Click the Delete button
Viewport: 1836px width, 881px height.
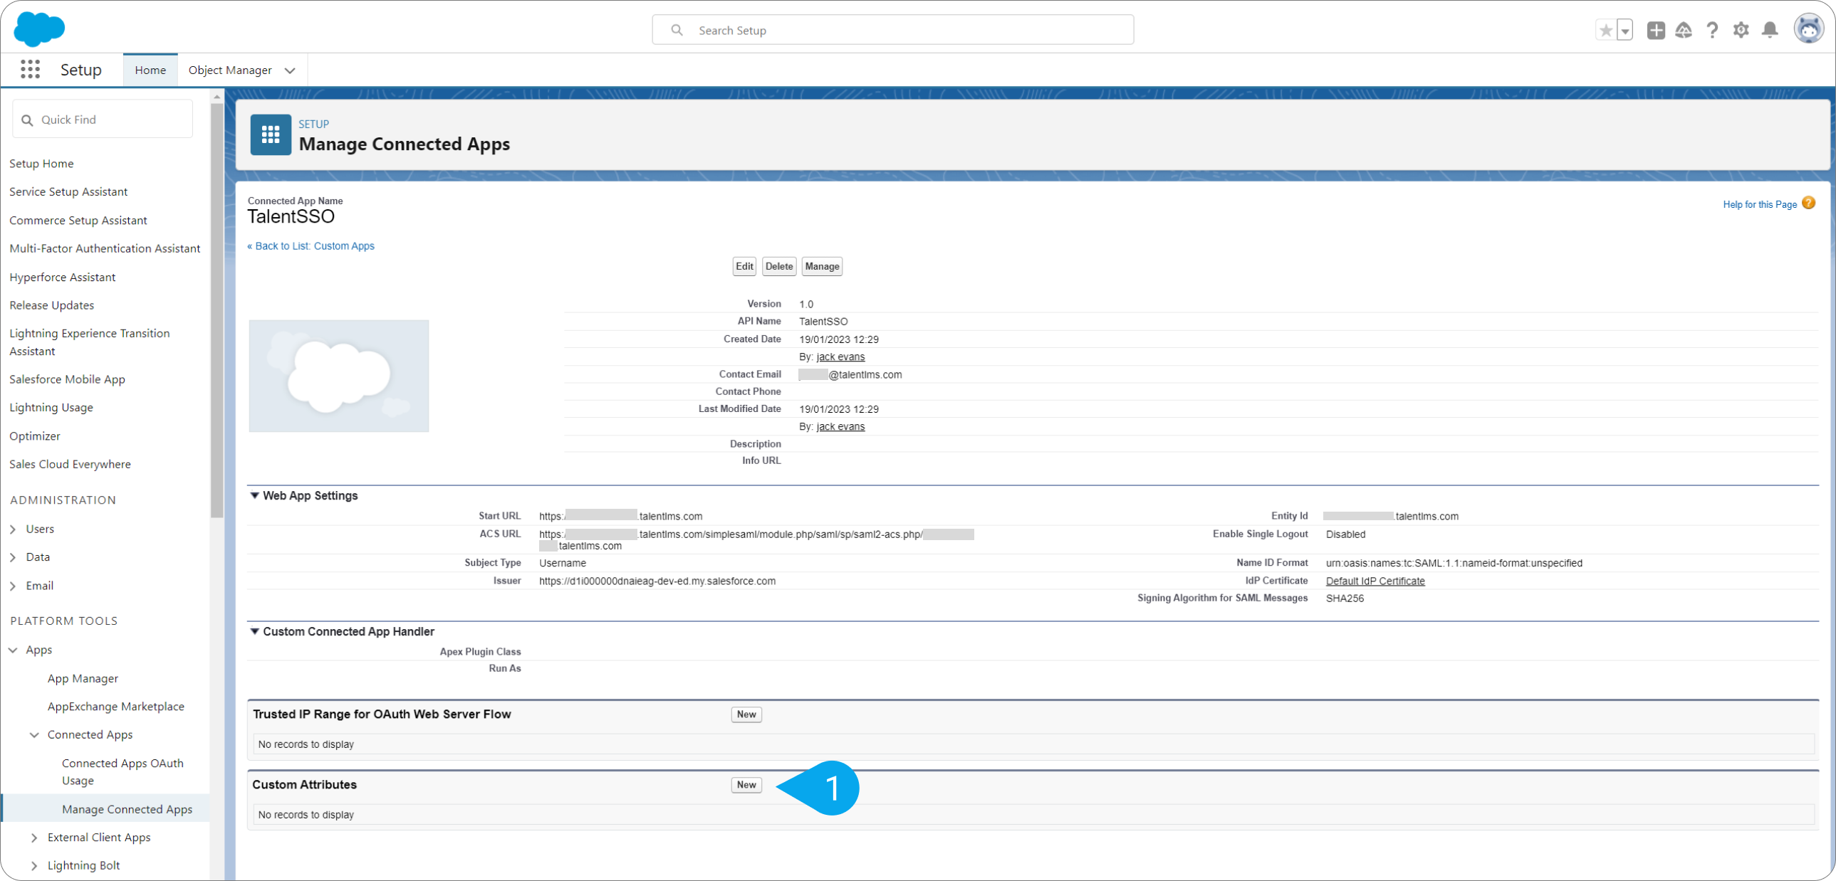[x=779, y=266]
